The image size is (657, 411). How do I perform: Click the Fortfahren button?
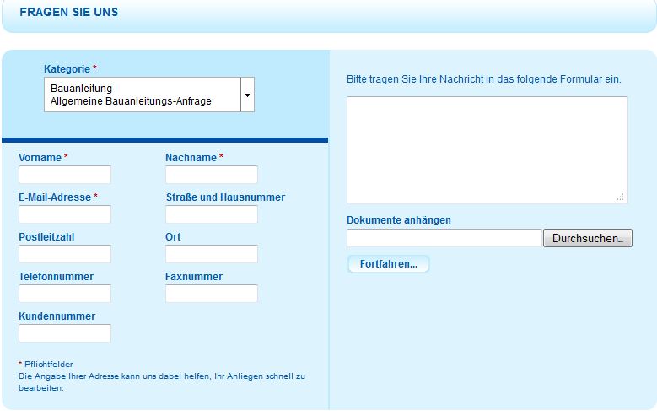coord(389,264)
